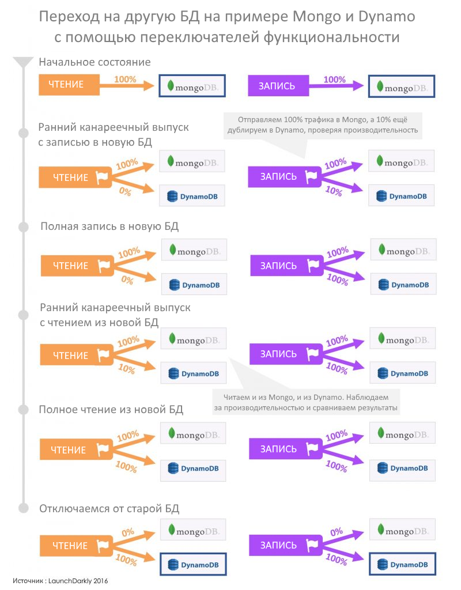Click the flag icon on ЗАПИСЬ in early canary write stage
461x590 pixels.
[311, 176]
